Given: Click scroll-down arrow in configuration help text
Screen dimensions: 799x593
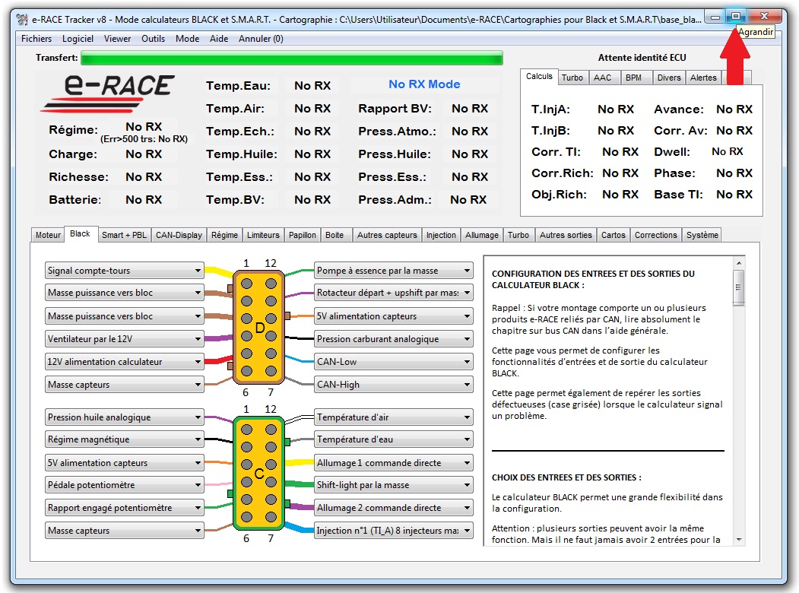Looking at the screenshot, I should [738, 539].
